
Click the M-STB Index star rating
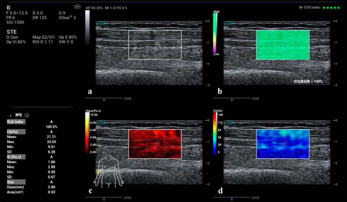coord(331,8)
